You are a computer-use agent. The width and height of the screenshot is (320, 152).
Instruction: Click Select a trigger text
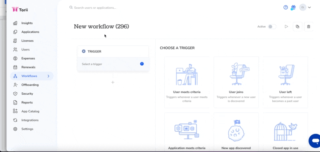[x=92, y=64]
